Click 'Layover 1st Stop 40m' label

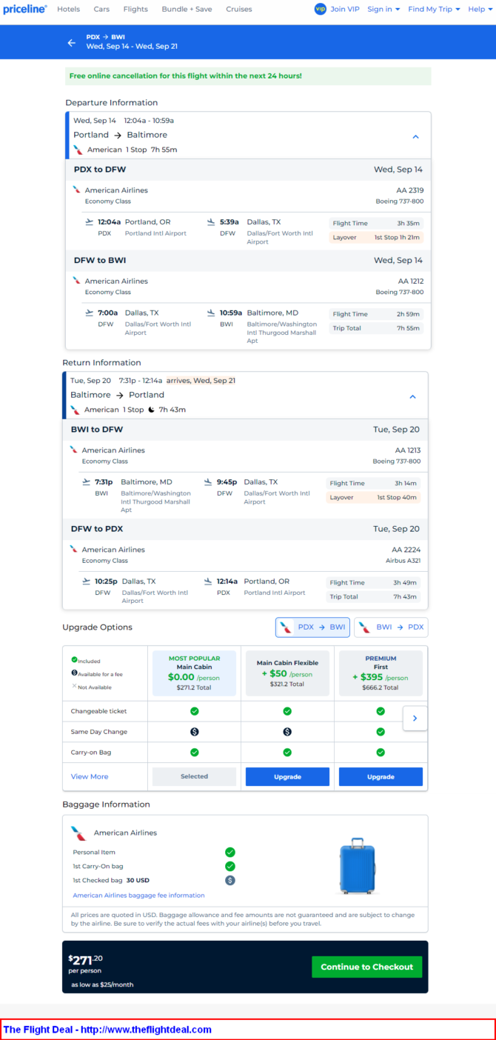[373, 497]
